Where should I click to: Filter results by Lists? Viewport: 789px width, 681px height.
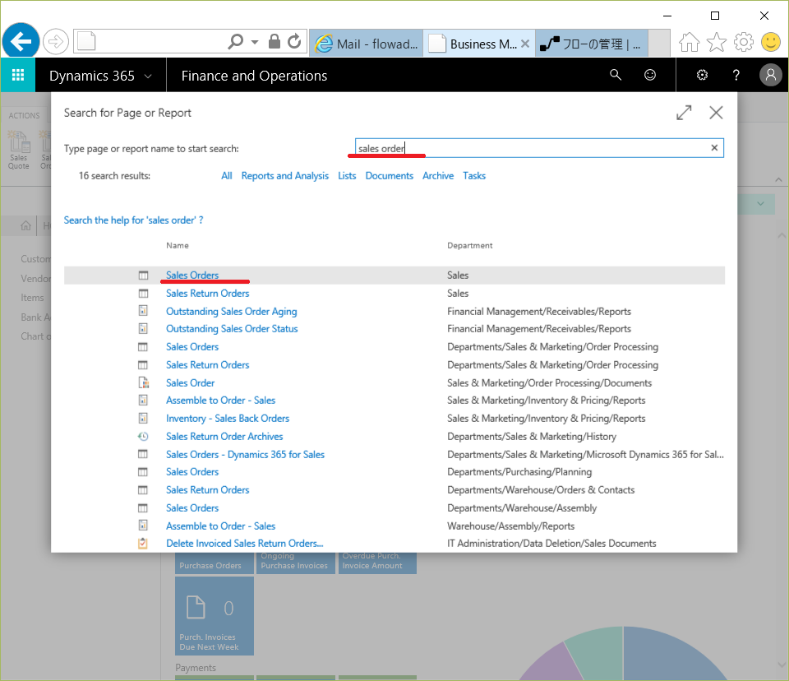coord(347,176)
